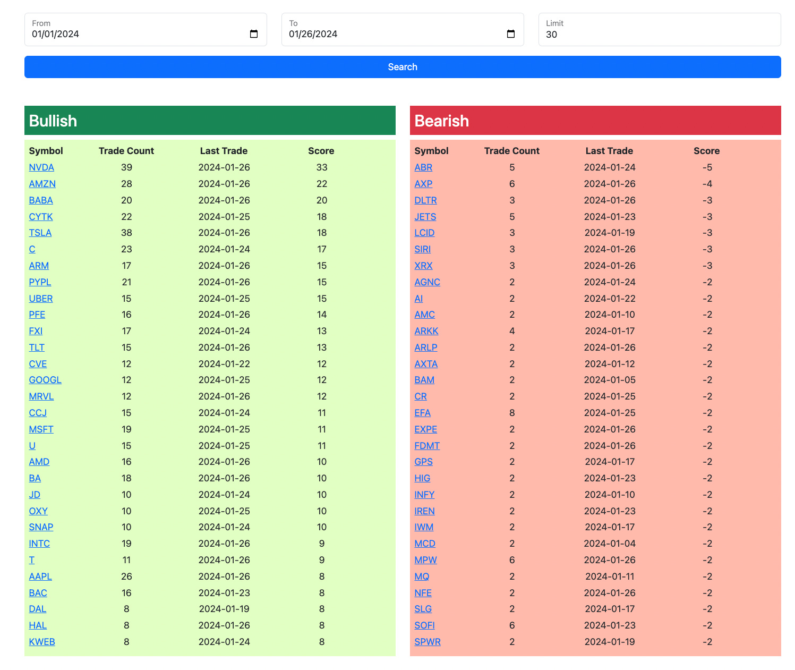Open the KWEB symbol link
Image resolution: width=795 pixels, height=670 pixels.
(x=42, y=642)
